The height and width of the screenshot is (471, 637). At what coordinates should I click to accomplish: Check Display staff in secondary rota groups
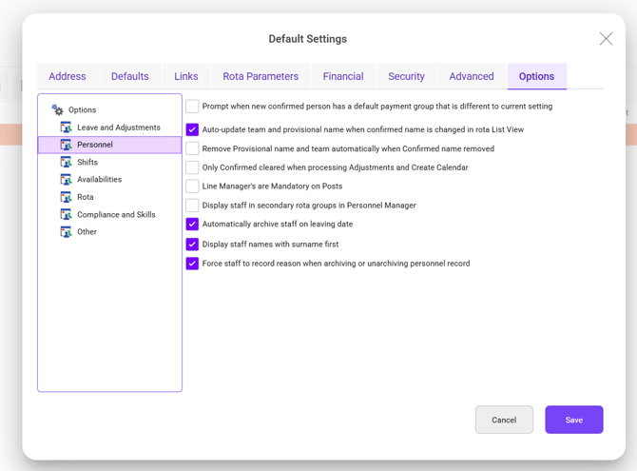click(192, 206)
